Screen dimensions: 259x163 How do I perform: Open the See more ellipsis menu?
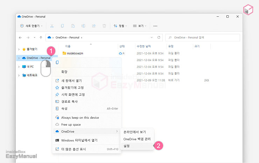[x=155, y=26]
